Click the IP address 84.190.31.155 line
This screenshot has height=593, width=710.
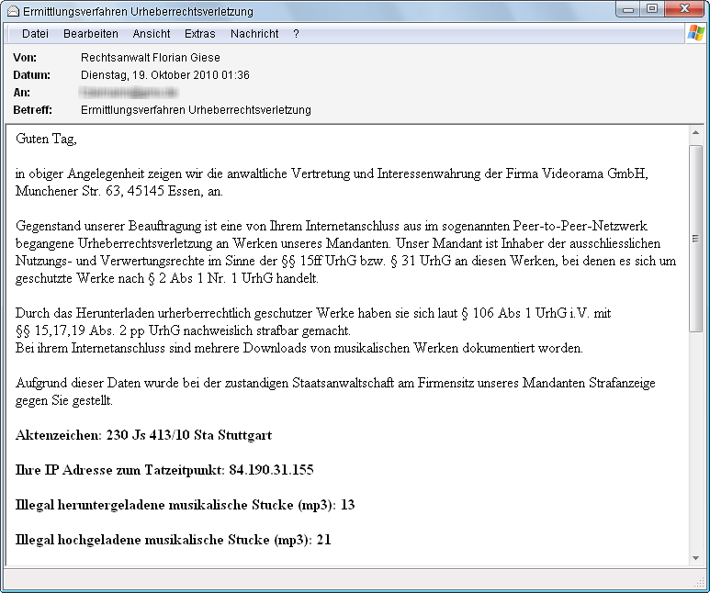pos(164,470)
